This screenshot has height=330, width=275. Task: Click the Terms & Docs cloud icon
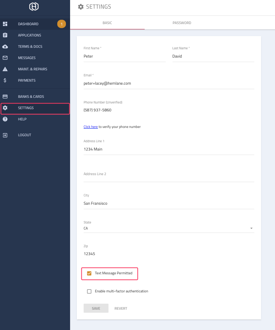click(x=5, y=47)
